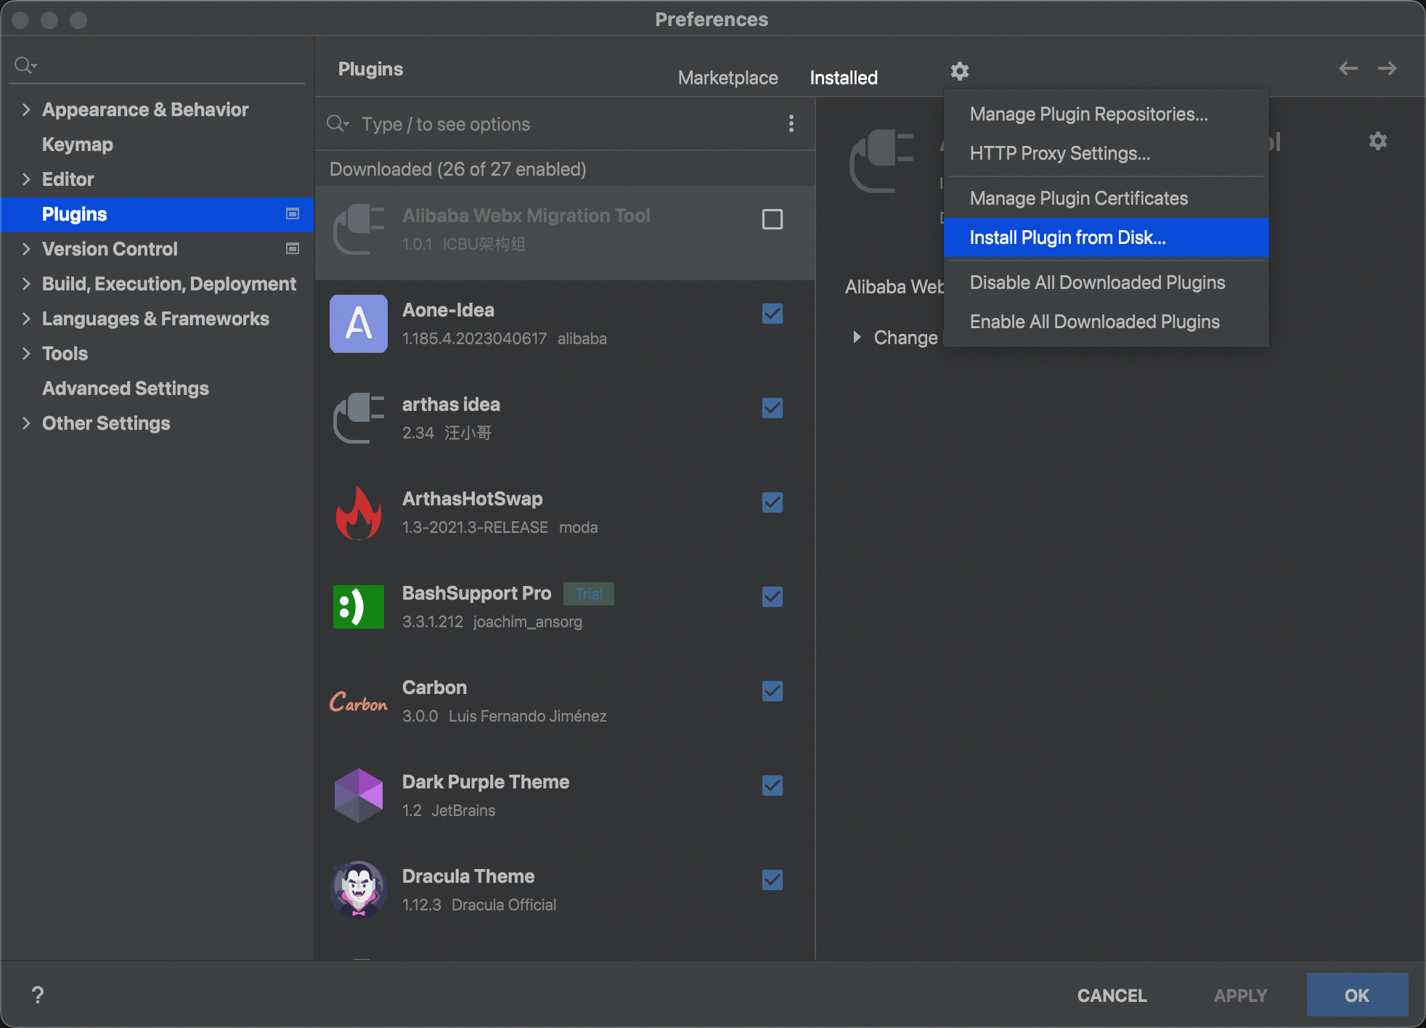Click the Aone-Idea plugin name
Image resolution: width=1426 pixels, height=1028 pixels.
tap(448, 310)
